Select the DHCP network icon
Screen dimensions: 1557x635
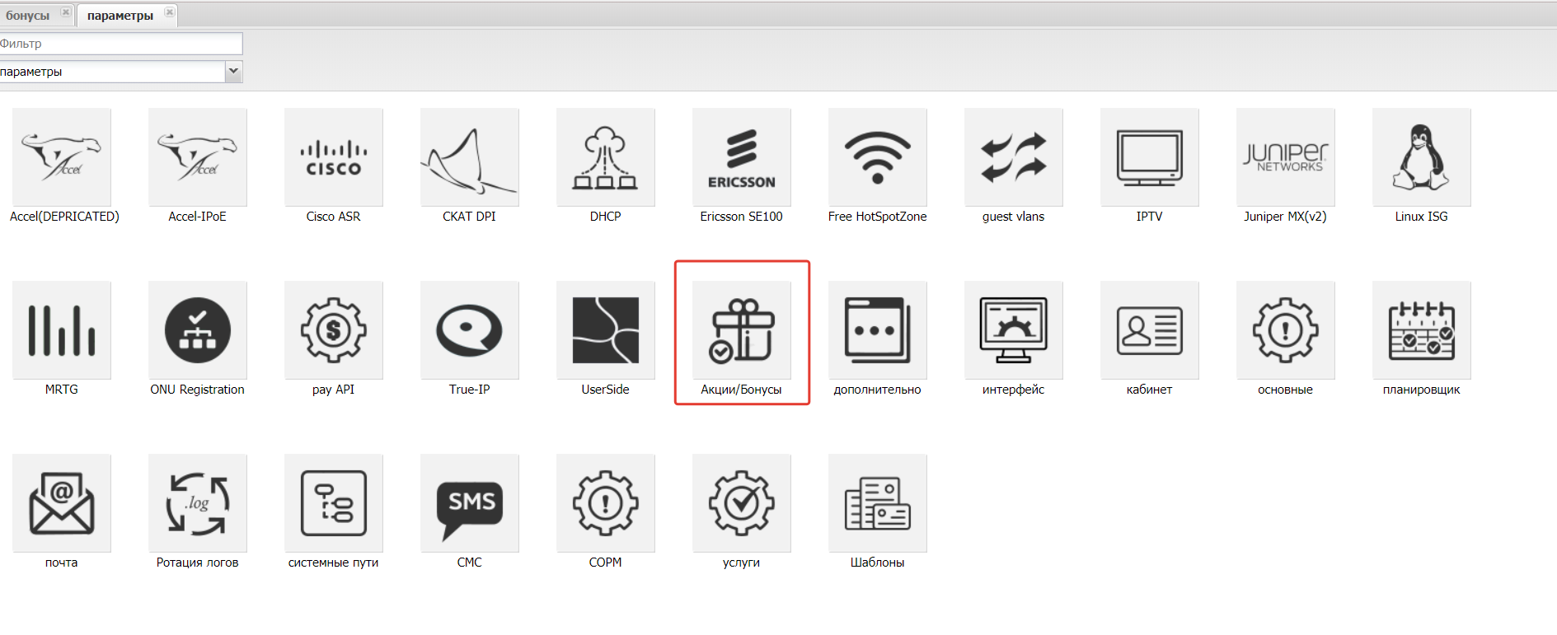click(x=605, y=158)
